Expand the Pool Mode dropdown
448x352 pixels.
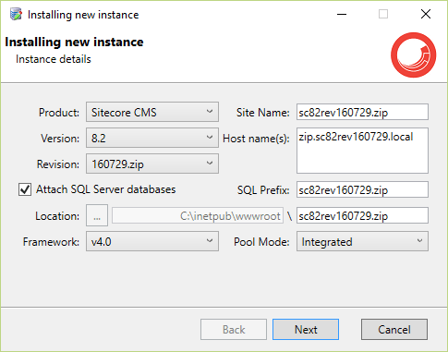362,241
